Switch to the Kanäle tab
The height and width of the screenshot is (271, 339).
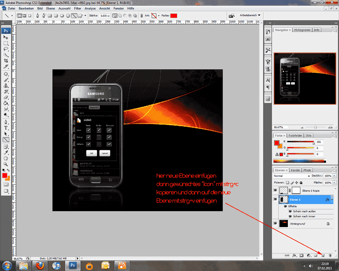[x=295, y=170]
